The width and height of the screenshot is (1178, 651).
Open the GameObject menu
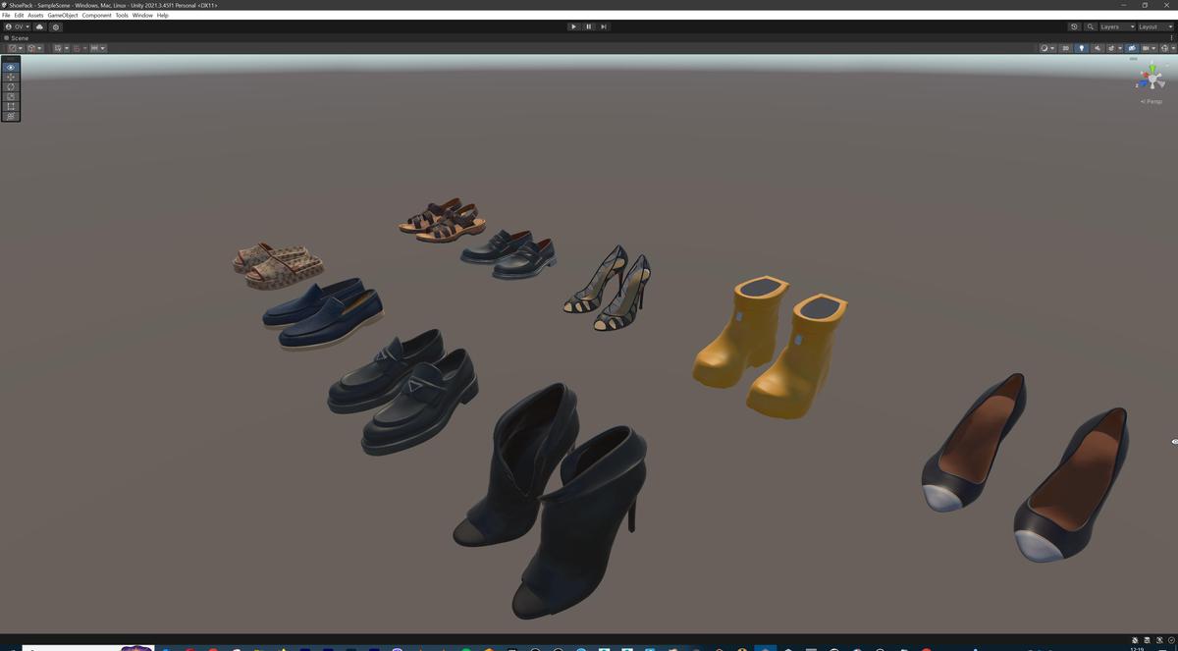[x=62, y=15]
